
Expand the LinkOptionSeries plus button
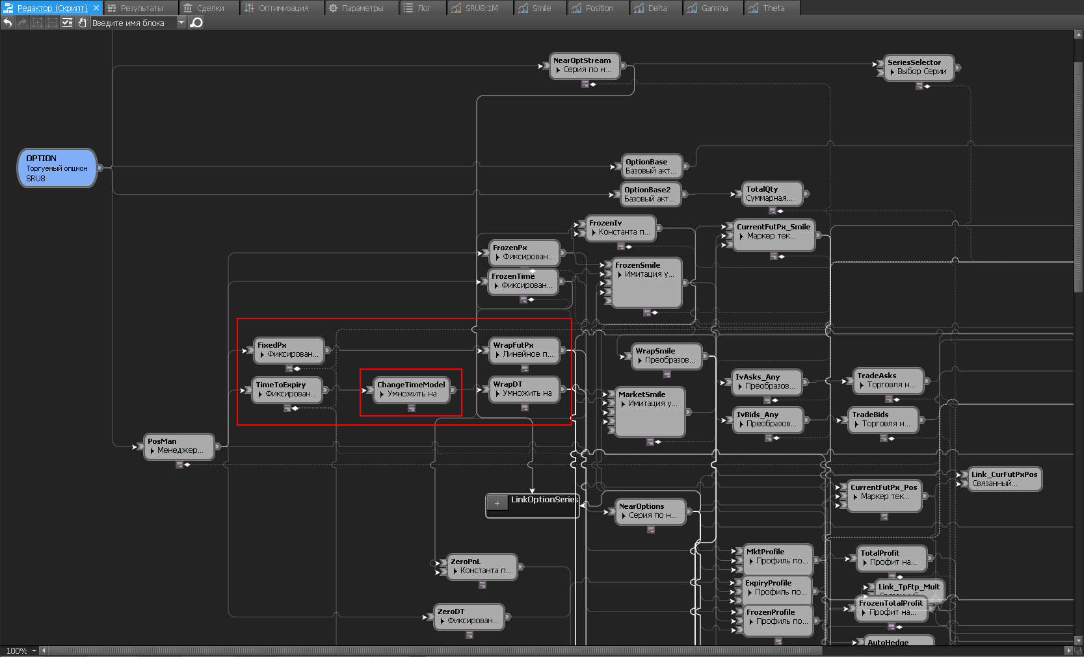pos(497,503)
